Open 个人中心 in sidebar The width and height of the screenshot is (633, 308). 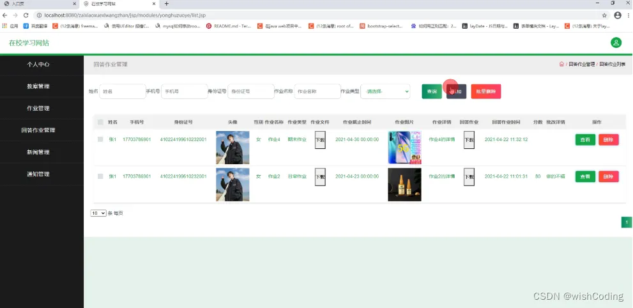pos(38,64)
